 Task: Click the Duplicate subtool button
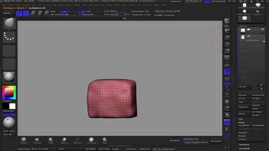pos(244,107)
